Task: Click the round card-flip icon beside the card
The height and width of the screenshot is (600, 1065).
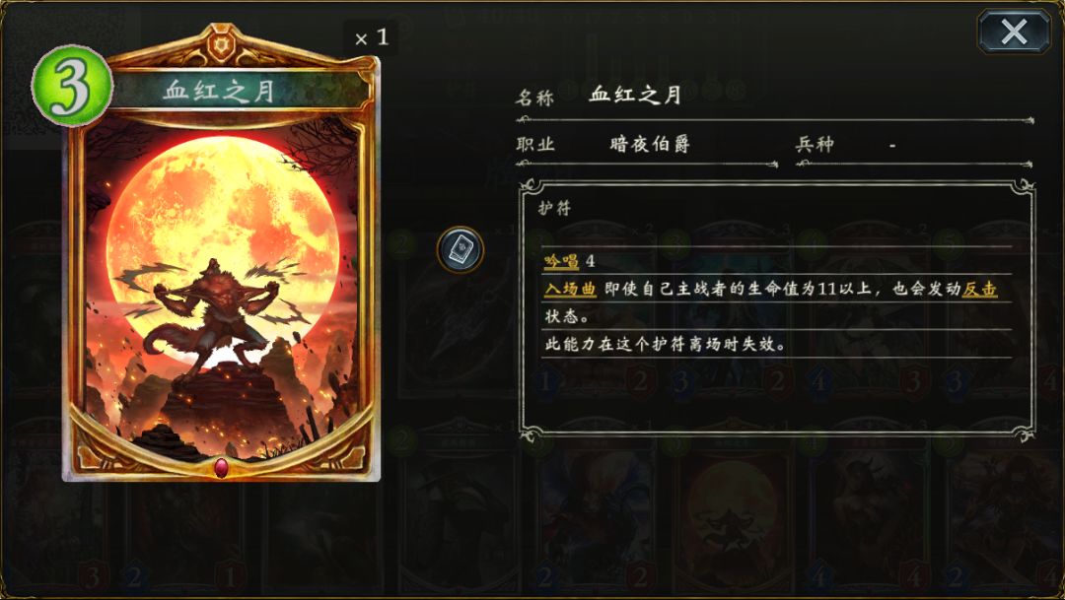Action: 461,250
